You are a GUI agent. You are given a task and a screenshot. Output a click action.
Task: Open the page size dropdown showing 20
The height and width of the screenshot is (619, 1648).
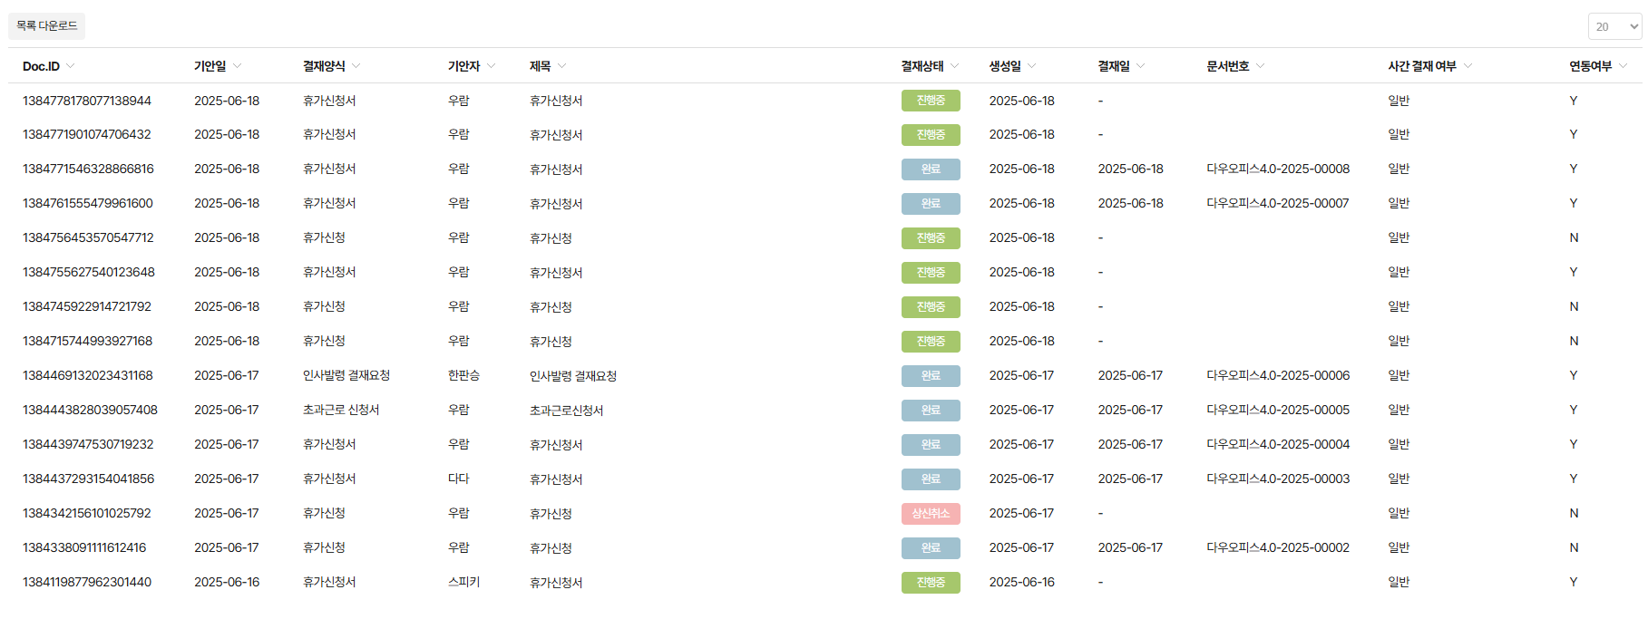click(x=1614, y=26)
